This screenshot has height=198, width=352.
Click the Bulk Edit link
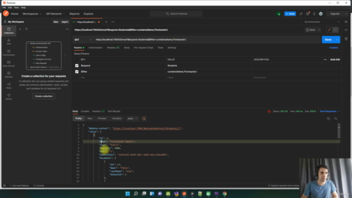click(x=335, y=59)
